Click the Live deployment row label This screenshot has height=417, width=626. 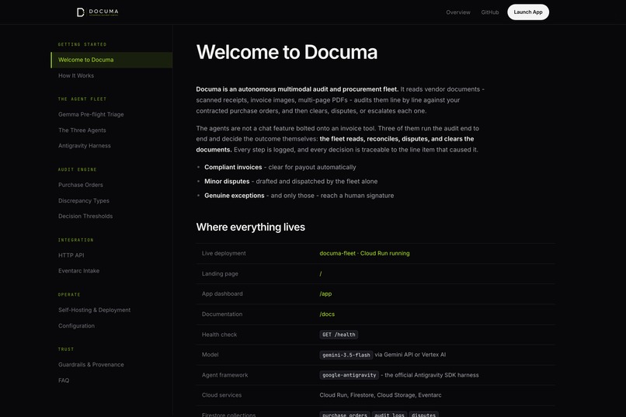[x=224, y=253]
